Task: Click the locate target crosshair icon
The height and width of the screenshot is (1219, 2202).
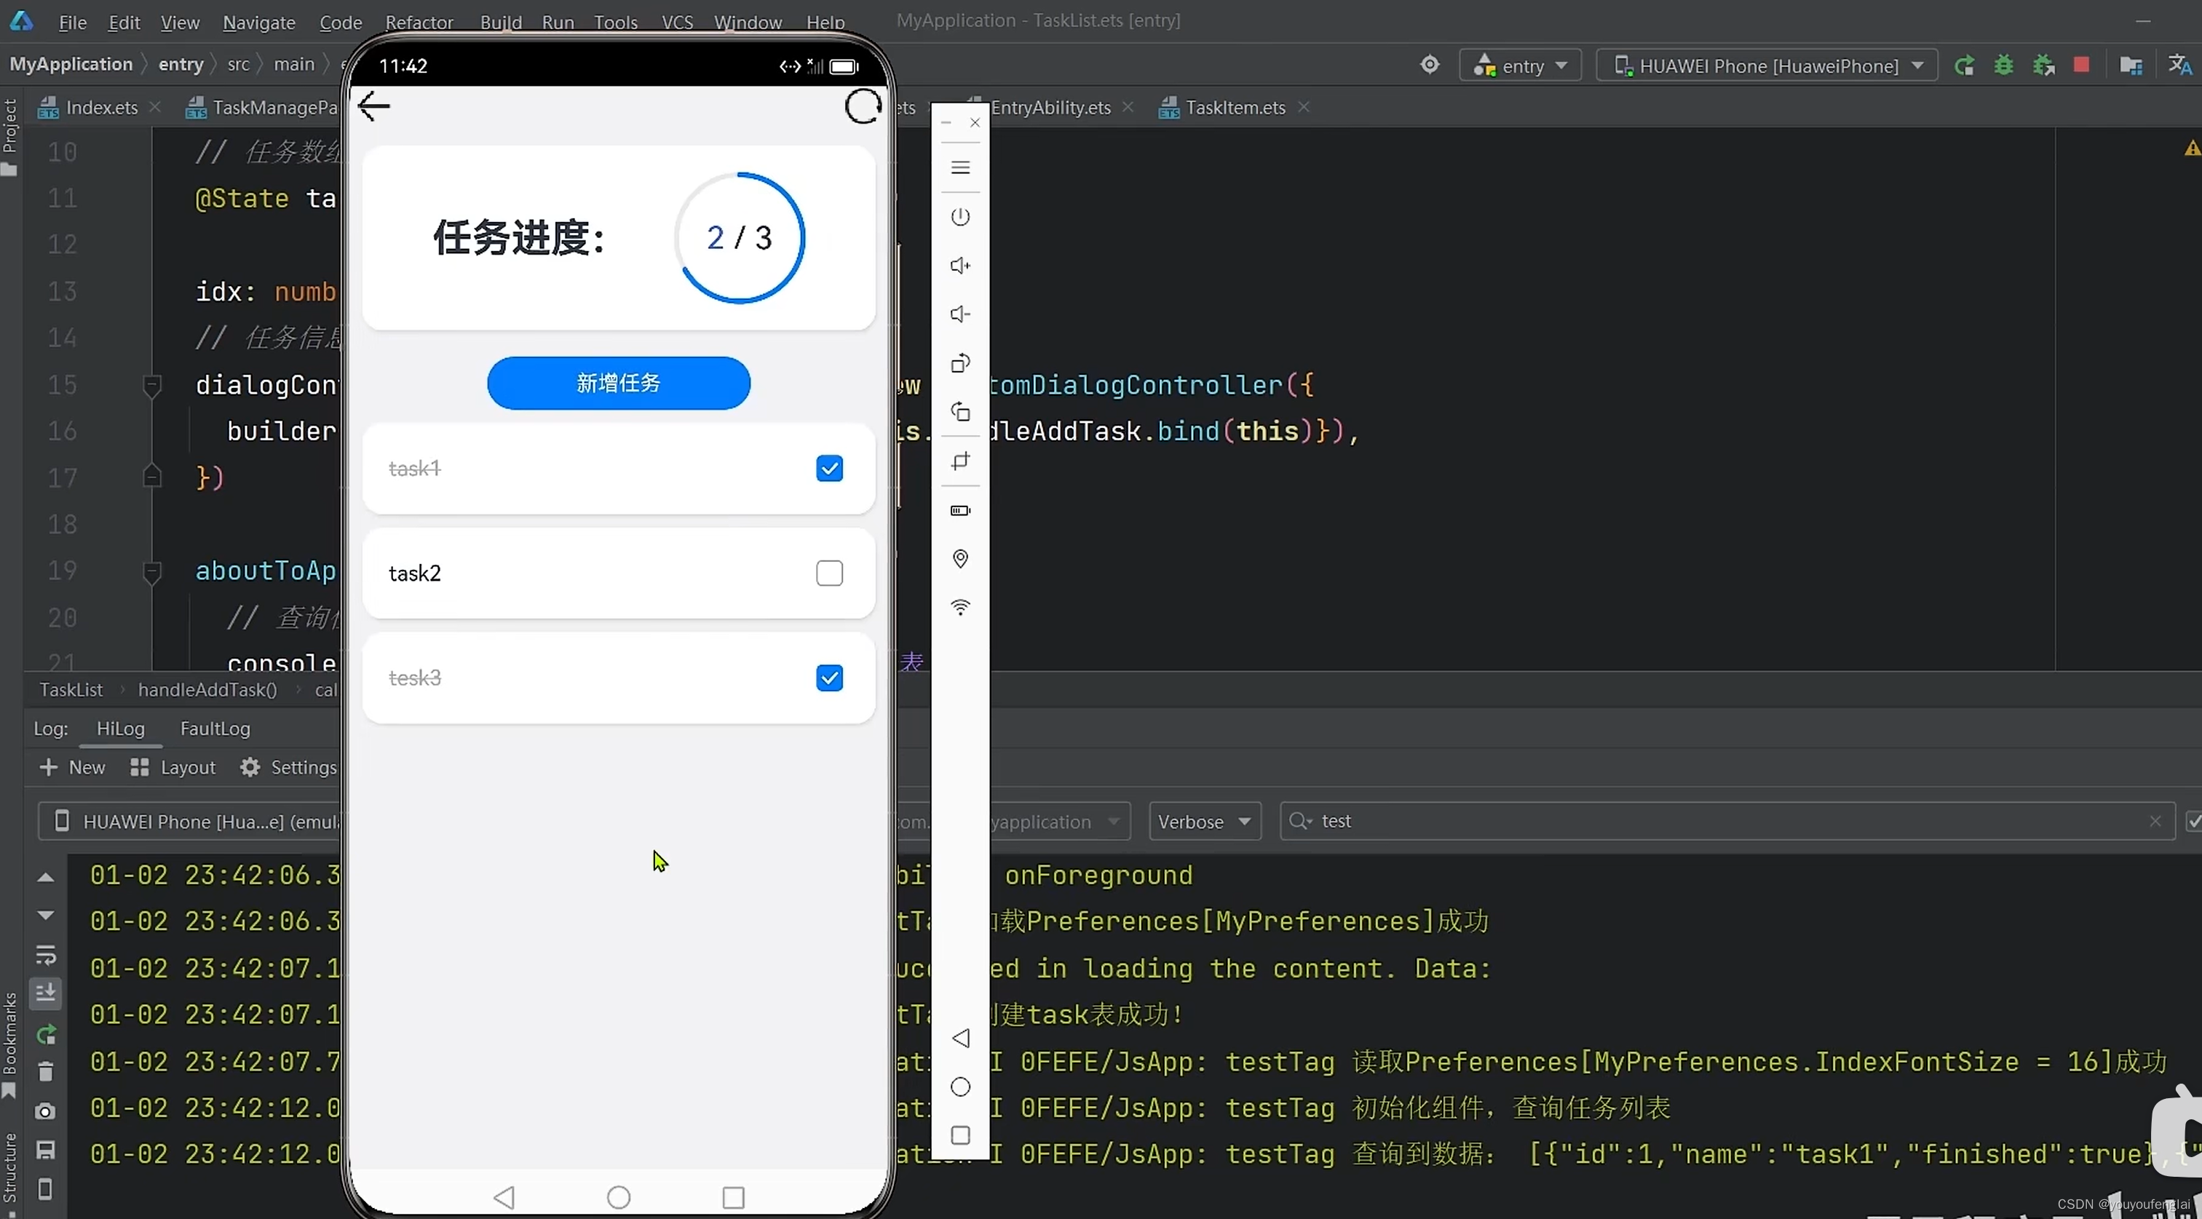Action: pyautogui.click(x=1429, y=65)
